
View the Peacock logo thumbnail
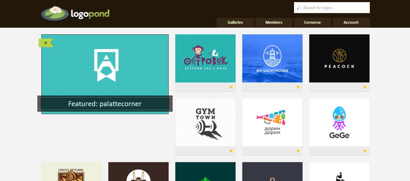click(339, 58)
